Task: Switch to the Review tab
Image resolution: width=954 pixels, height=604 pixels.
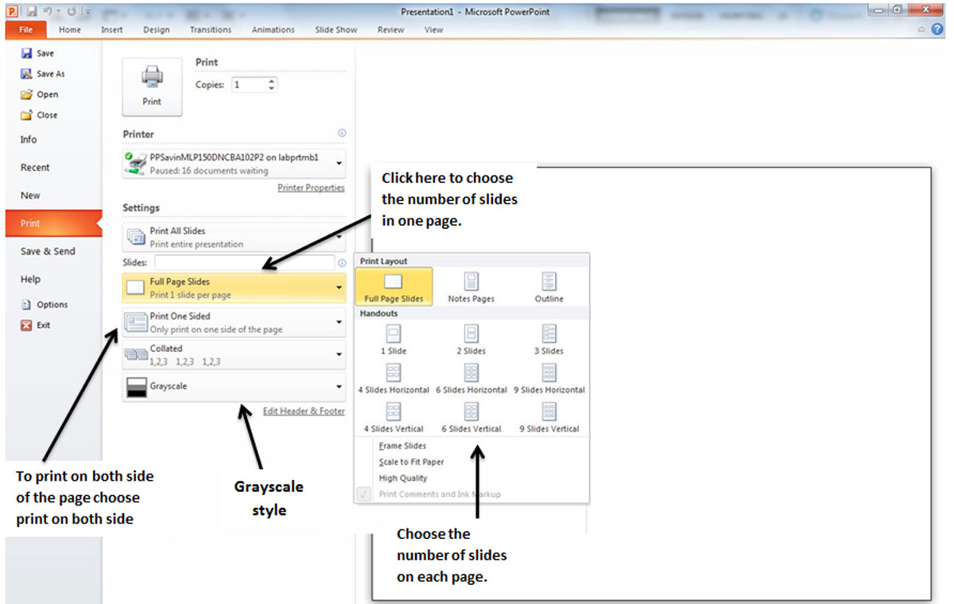Action: click(391, 29)
